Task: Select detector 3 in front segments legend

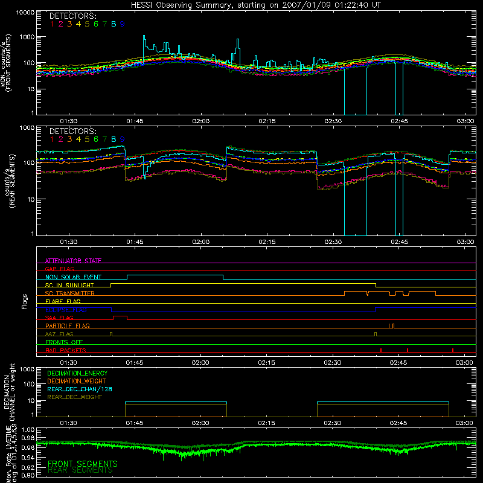Action: (x=69, y=24)
